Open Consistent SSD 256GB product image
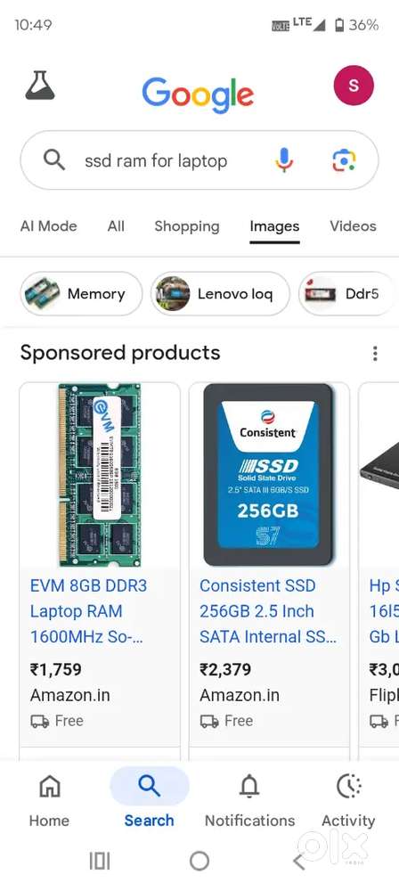Image resolution: width=399 pixels, height=891 pixels. (x=268, y=475)
